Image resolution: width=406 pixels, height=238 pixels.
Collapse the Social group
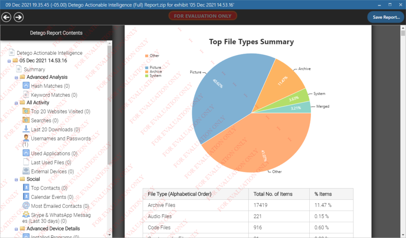[x=16, y=180]
